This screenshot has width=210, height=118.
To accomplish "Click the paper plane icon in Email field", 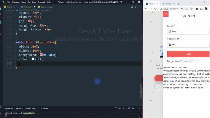I will point(170,32).
